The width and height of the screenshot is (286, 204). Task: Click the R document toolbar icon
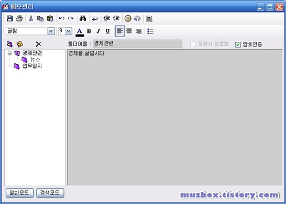pos(149,19)
